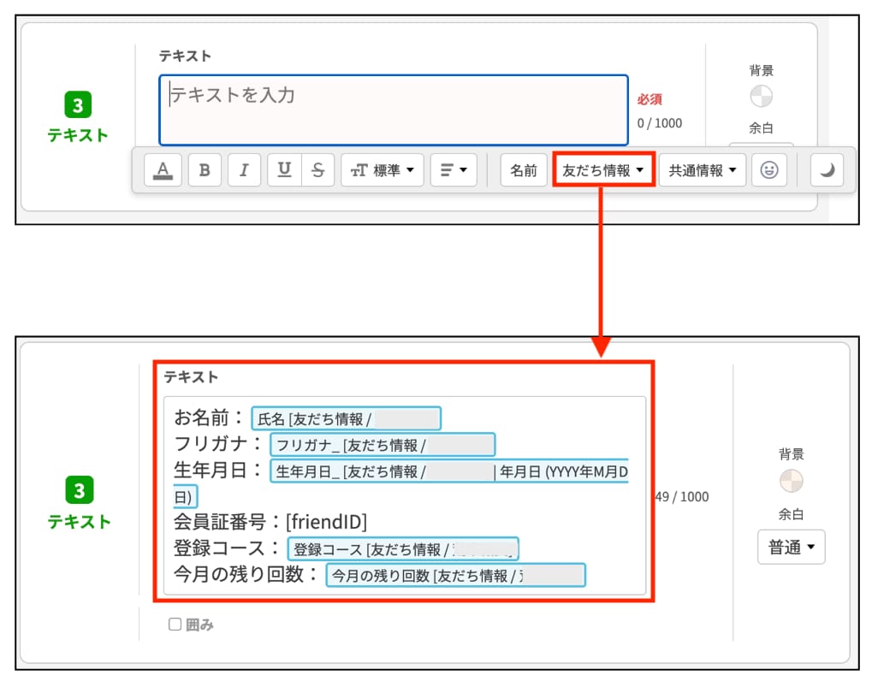This screenshot has width=872, height=681.
Task: Open text alignment options
Action: coord(454,170)
